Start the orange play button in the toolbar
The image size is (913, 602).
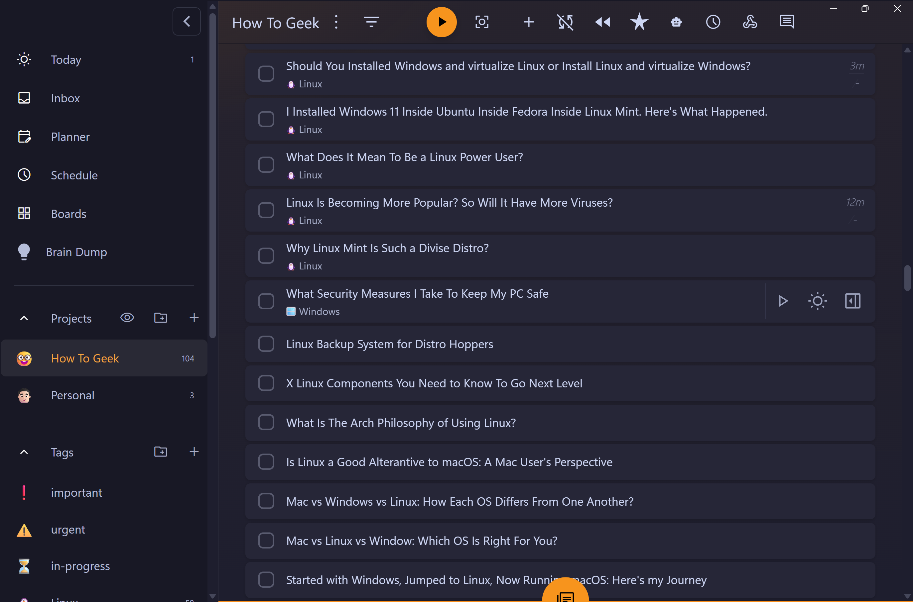[x=442, y=22]
